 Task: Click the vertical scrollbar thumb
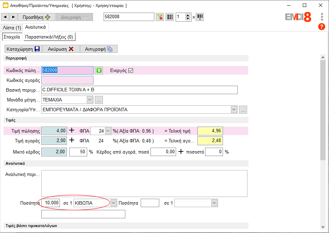[x=323, y=110]
